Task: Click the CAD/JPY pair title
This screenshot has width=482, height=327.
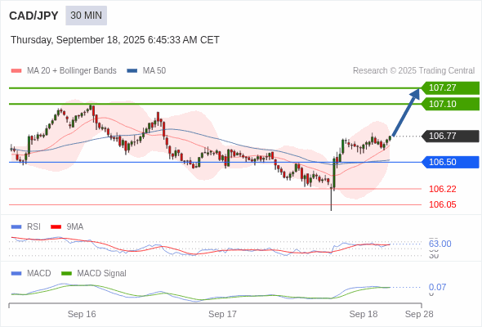Action: coord(33,16)
